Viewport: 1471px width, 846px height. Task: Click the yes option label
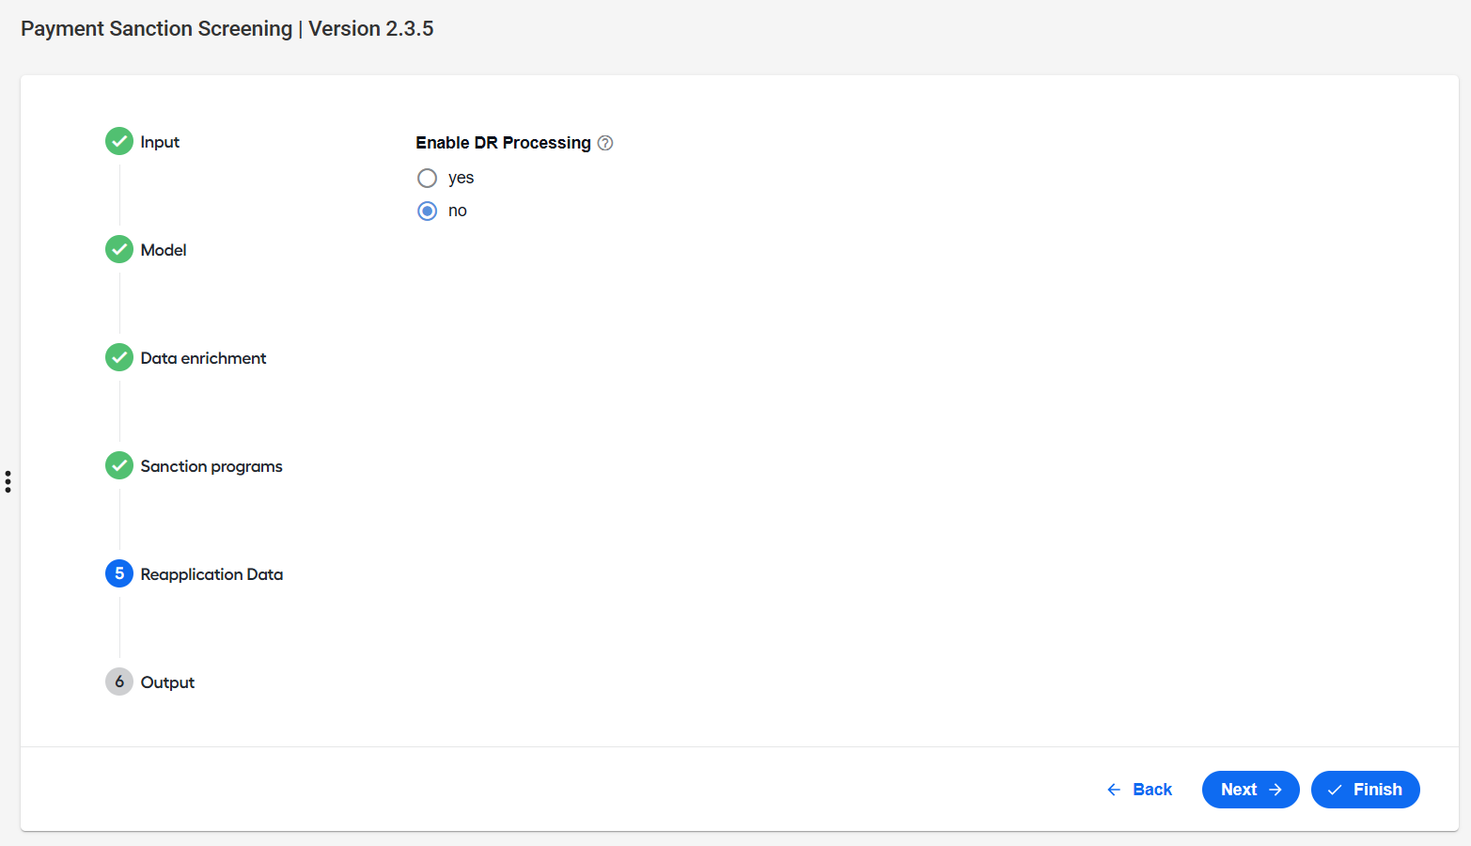(461, 178)
